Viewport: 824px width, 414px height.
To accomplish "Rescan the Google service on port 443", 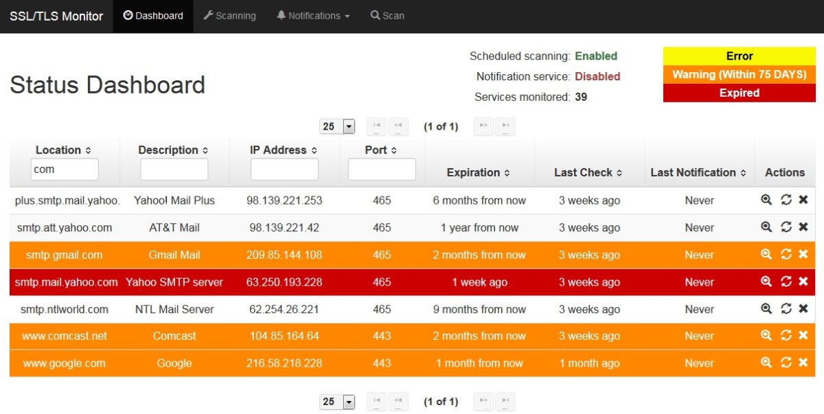I will pyautogui.click(x=785, y=363).
